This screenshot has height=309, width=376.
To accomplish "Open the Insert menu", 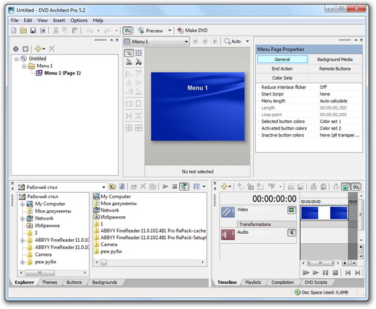I will pos(59,20).
